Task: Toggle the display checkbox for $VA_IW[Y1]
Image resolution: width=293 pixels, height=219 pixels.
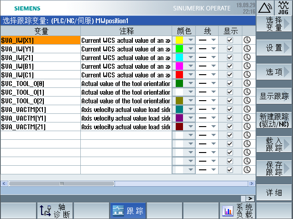Action: click(x=230, y=49)
